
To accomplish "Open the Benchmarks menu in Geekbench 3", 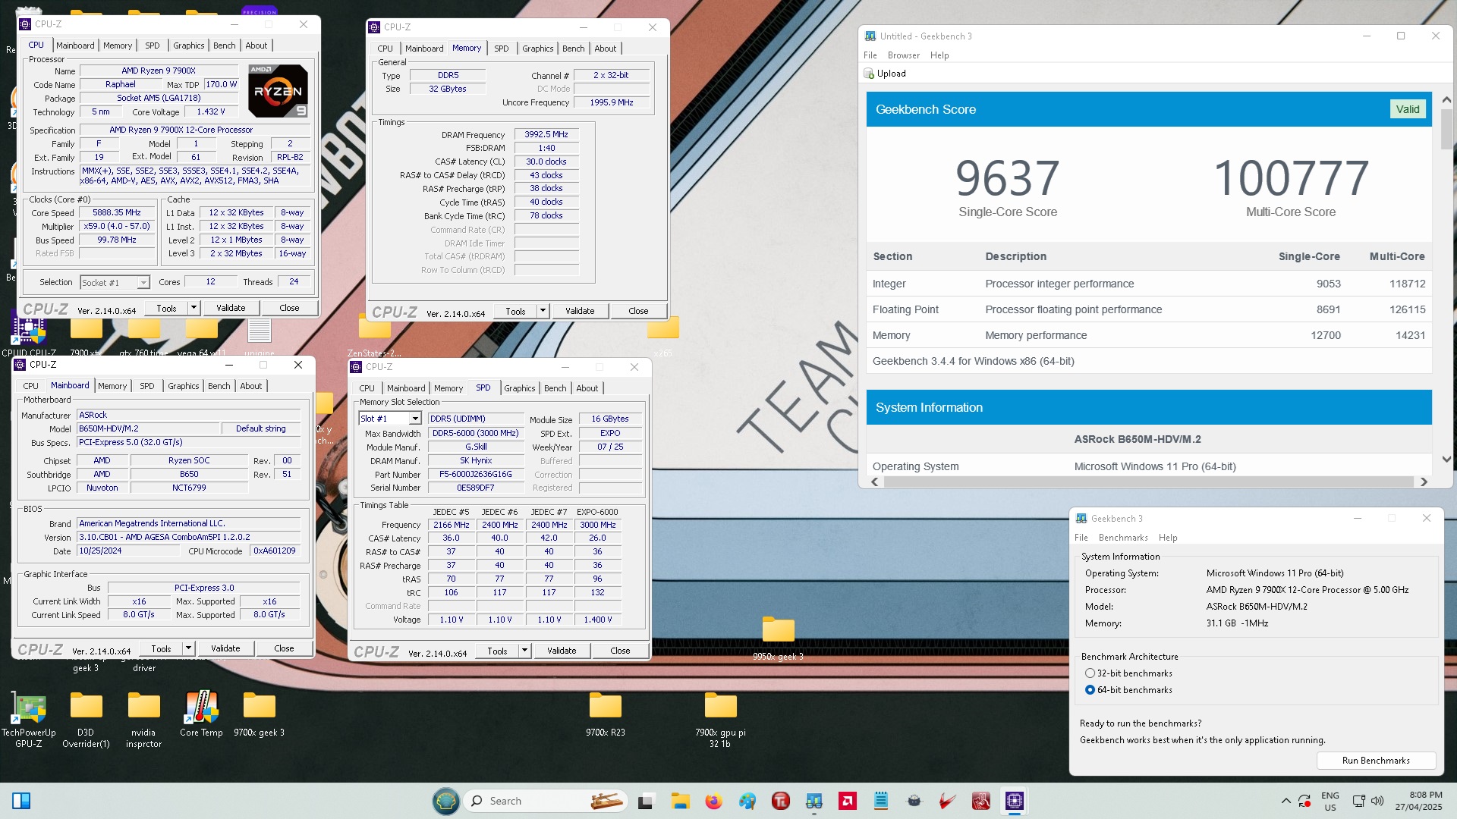I will point(1123,538).
